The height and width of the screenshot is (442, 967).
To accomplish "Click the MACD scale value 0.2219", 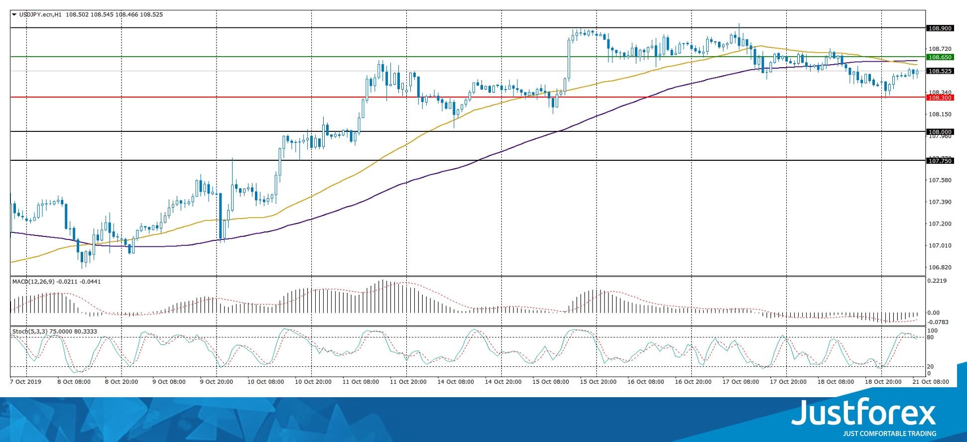I will pos(938,281).
